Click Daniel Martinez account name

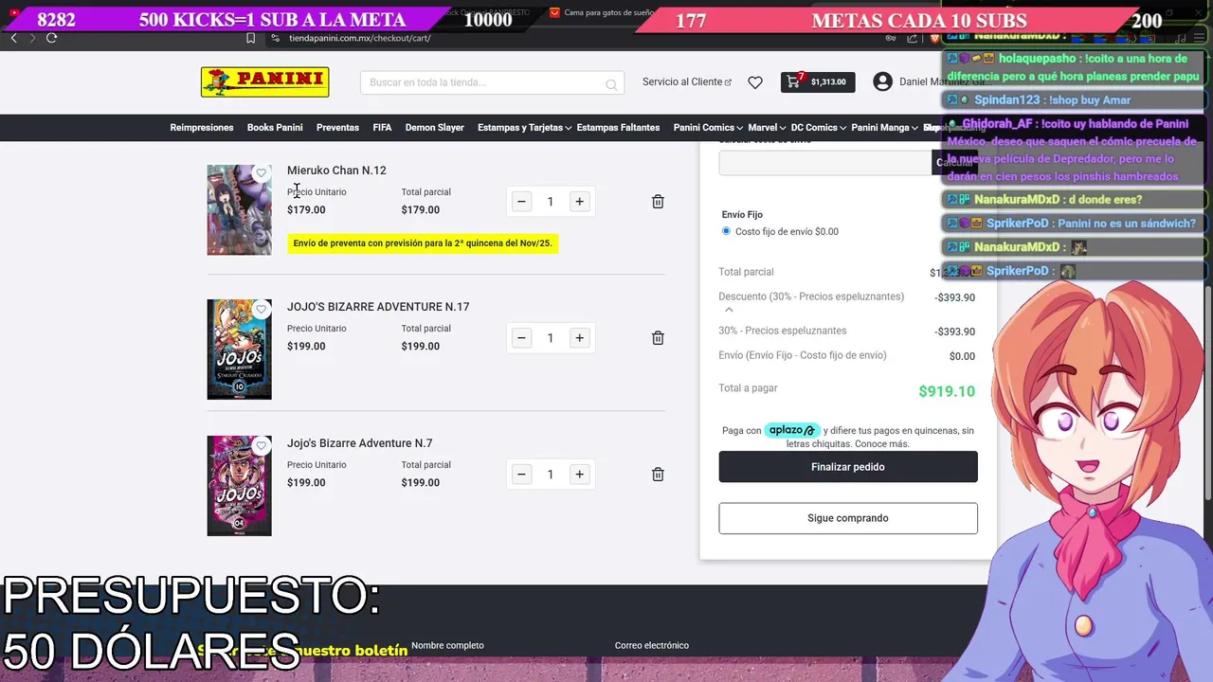[944, 81]
